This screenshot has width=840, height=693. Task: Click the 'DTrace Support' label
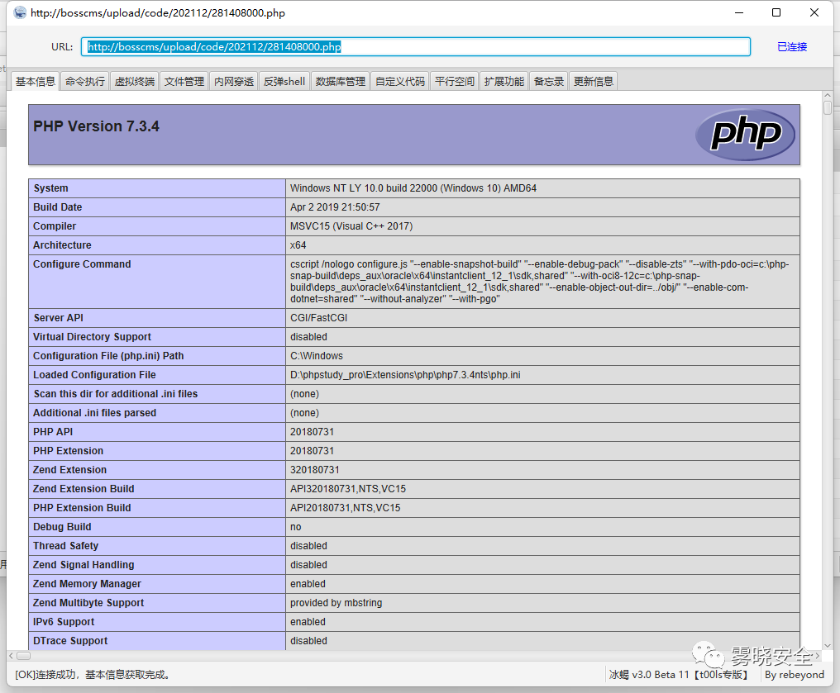click(70, 641)
